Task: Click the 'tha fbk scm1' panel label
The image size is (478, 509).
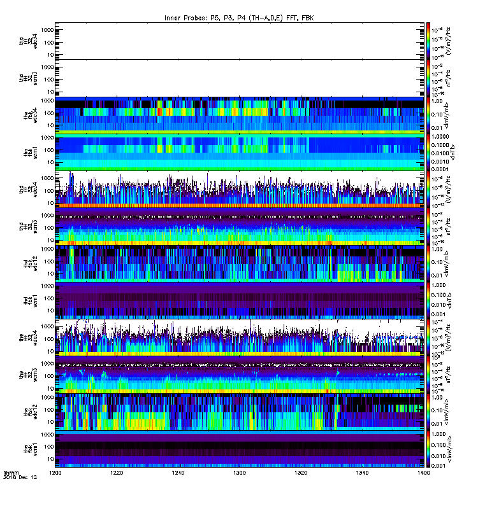Action: (x=31, y=152)
